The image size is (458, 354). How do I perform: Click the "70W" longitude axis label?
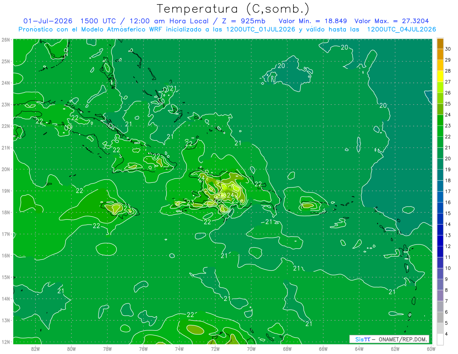point(251,349)
